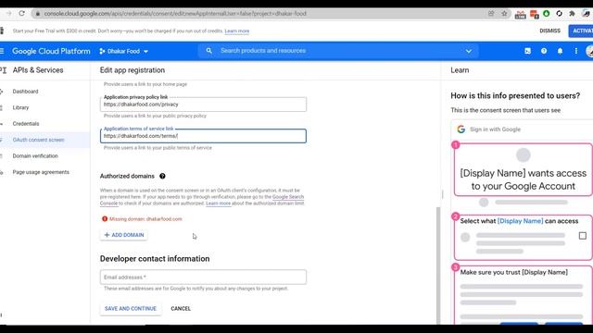Click the lock icon in address bar

(37, 14)
